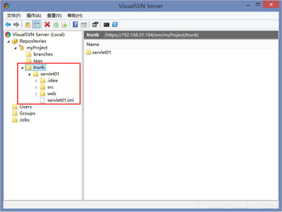The image size is (282, 212).
Task: Toggle the Show/Hide Console Tree icon
Action: pyautogui.click(x=36, y=25)
